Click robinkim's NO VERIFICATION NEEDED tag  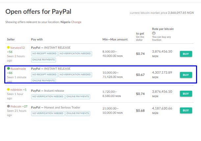click(48, 97)
